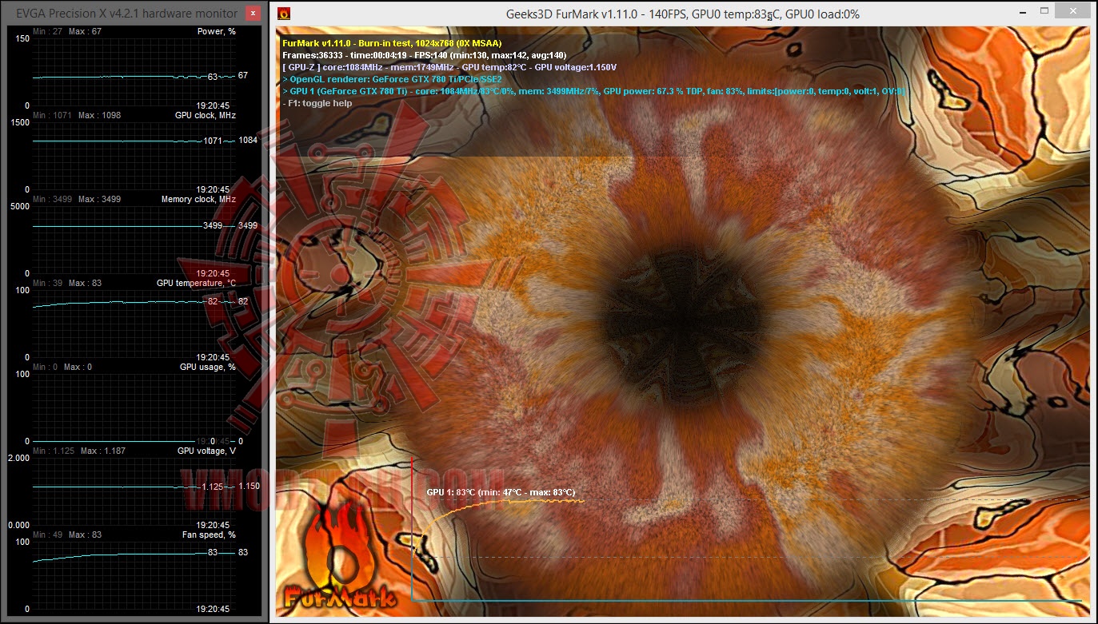Click the EVGA Precision X hardware monitor title
Screen dimensions: 1098x624
point(127,14)
